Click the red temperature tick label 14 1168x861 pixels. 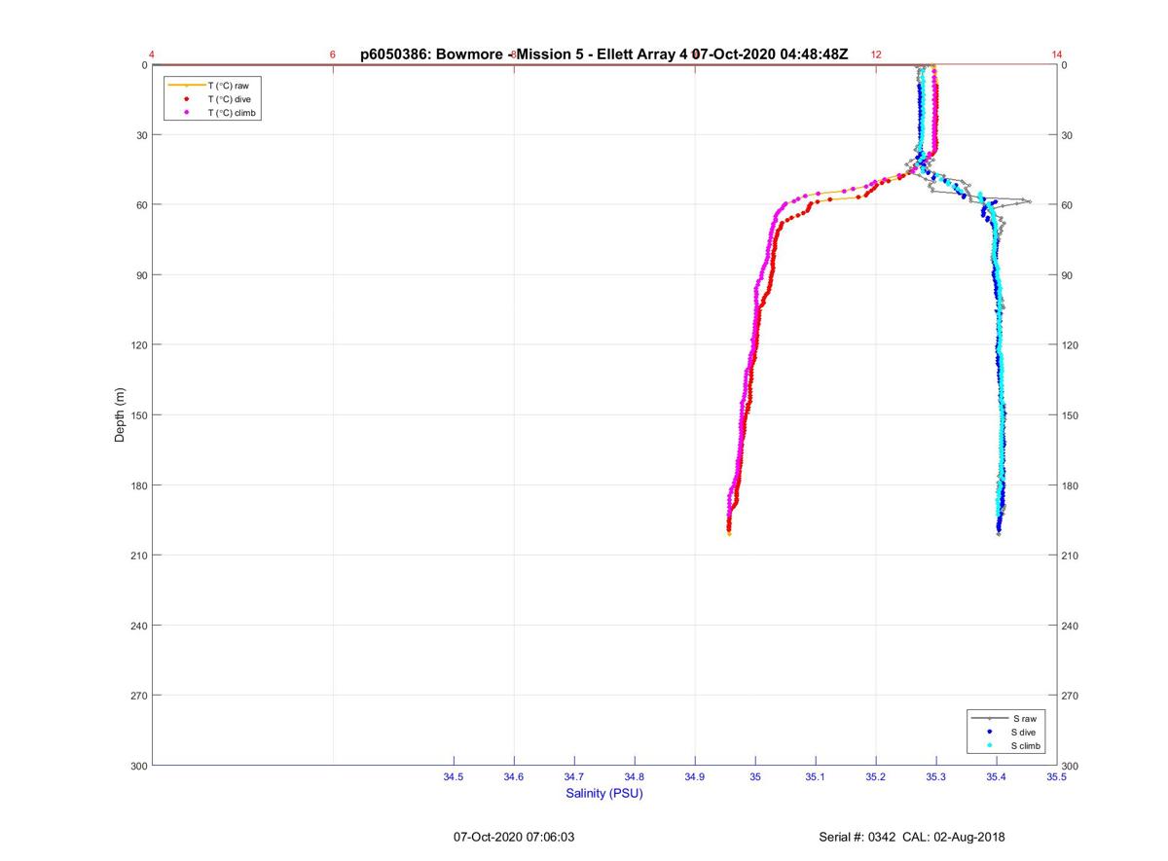(1057, 54)
